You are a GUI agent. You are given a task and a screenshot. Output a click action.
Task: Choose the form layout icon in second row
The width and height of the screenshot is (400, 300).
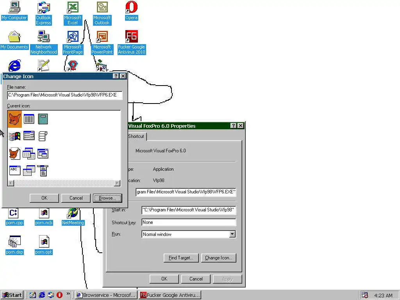coord(29,136)
